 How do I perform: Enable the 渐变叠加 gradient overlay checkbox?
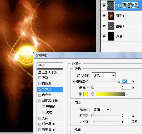(x=40, y=130)
